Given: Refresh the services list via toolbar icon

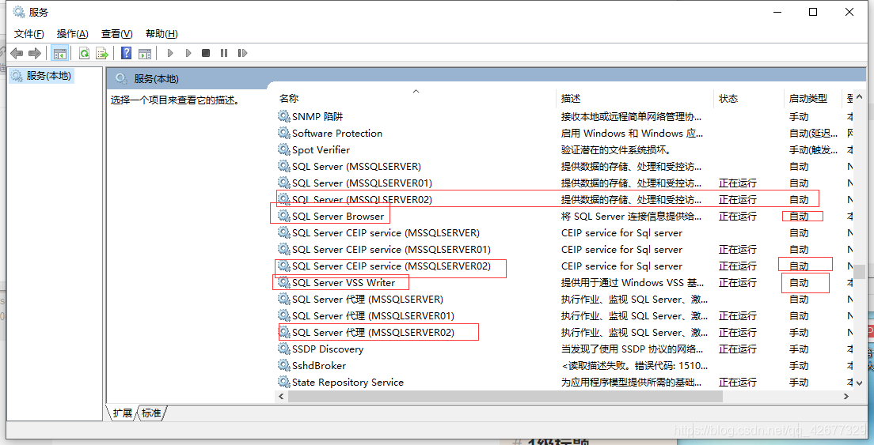Looking at the screenshot, I should [84, 54].
